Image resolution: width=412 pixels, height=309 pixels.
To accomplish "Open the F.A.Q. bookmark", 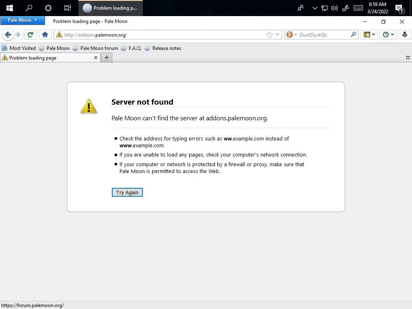I will (131, 48).
